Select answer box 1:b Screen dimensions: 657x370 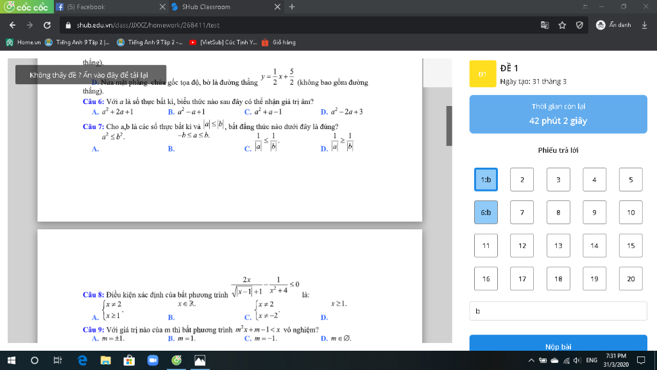[x=486, y=180]
